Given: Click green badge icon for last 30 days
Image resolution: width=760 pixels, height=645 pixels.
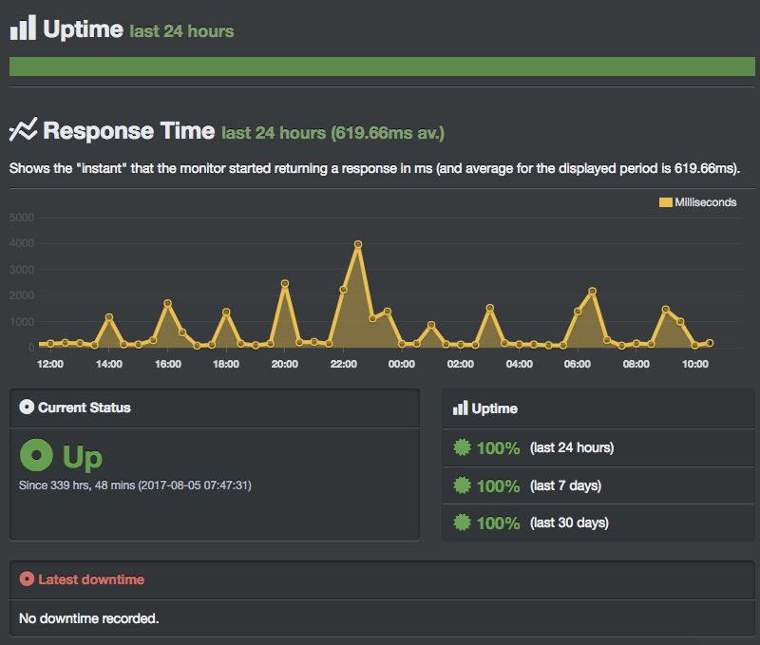Looking at the screenshot, I should click(462, 522).
